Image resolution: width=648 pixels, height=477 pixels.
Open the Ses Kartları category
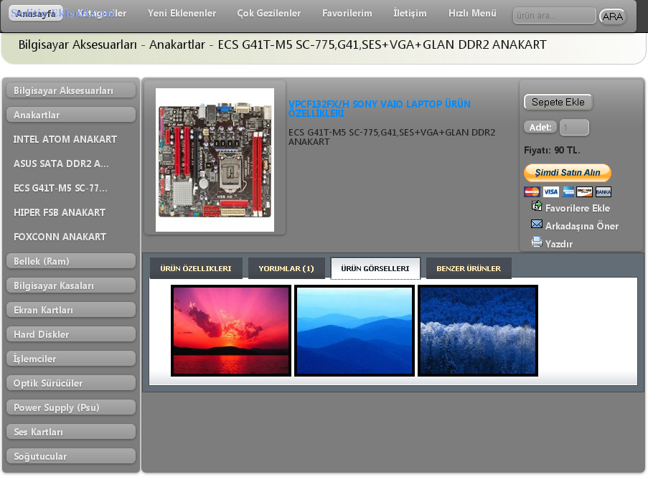pyautogui.click(x=71, y=432)
